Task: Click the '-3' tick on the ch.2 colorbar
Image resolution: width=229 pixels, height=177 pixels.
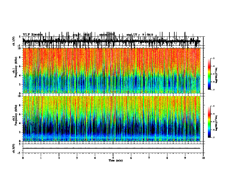Action: (213, 106)
